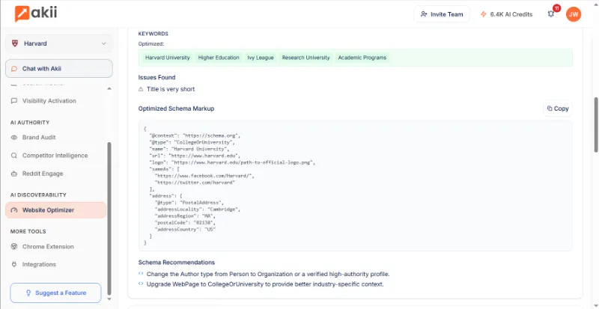Copy the optimized schema markup
Viewport: 599px width, 309px height.
point(558,108)
